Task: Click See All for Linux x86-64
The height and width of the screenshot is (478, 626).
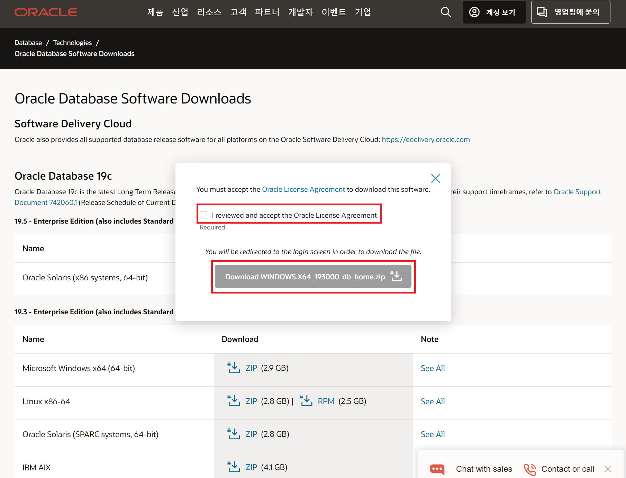Action: coord(433,402)
